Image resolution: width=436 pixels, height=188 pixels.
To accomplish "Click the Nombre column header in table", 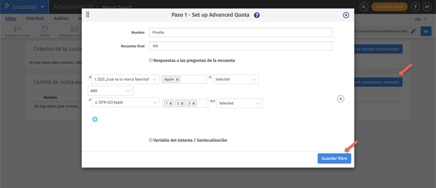I will pos(51,97).
